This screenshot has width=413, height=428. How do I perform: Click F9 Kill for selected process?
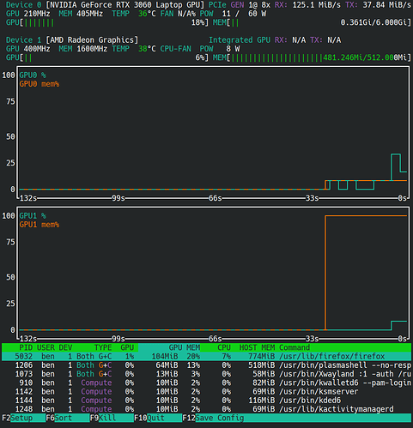point(112,418)
